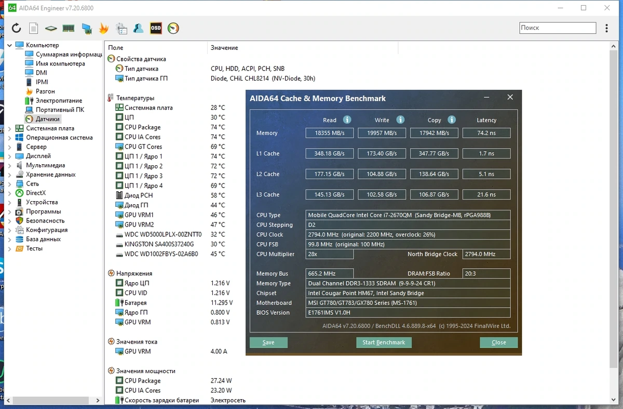
Task: Open the monitor with card toolbar icon
Action: pos(87,28)
